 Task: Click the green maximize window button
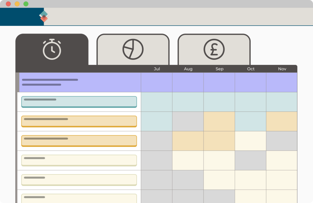[x=26, y=4]
